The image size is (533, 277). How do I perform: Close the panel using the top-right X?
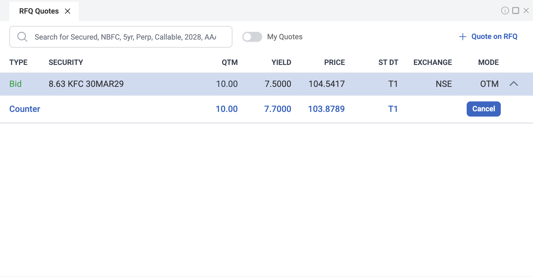(526, 11)
